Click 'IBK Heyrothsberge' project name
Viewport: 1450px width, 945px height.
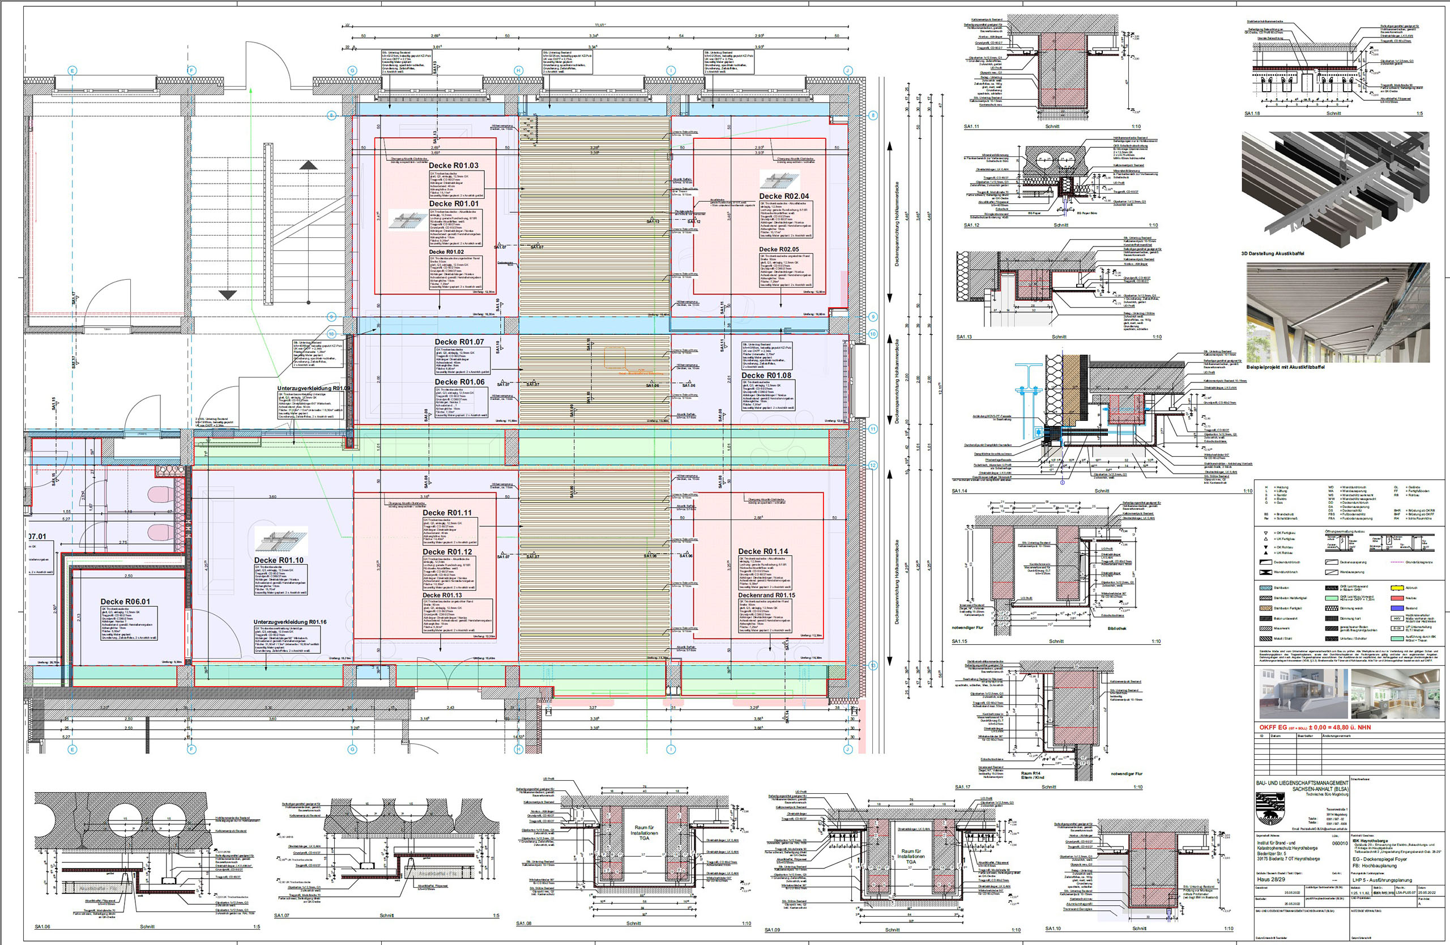[1370, 841]
